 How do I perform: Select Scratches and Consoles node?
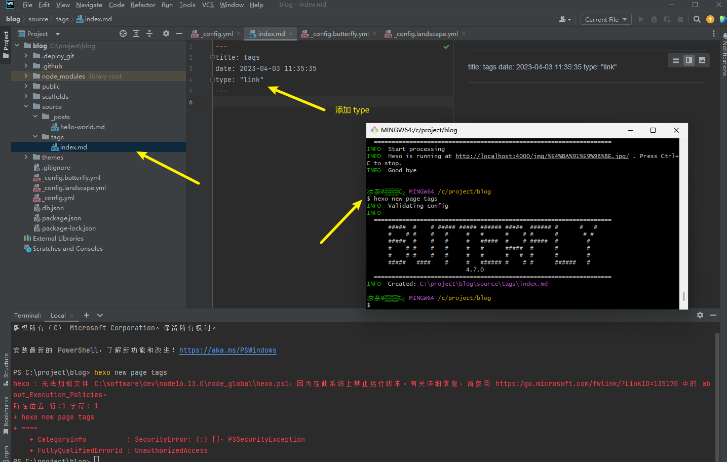pyautogui.click(x=67, y=248)
